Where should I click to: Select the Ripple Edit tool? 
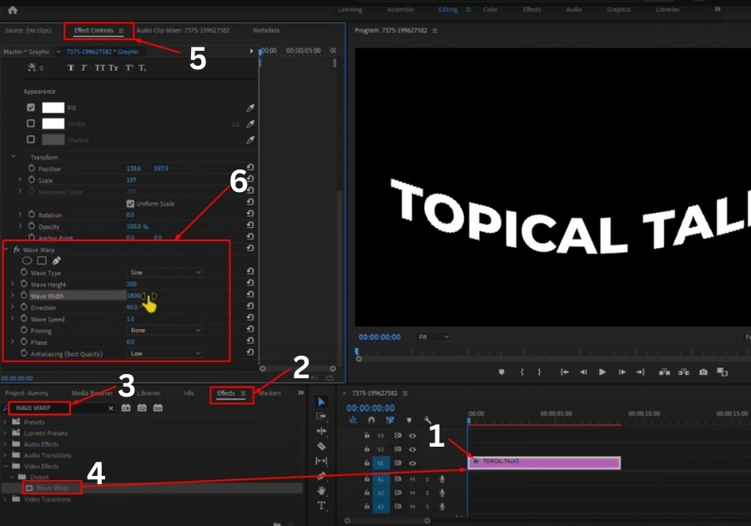coord(321,431)
